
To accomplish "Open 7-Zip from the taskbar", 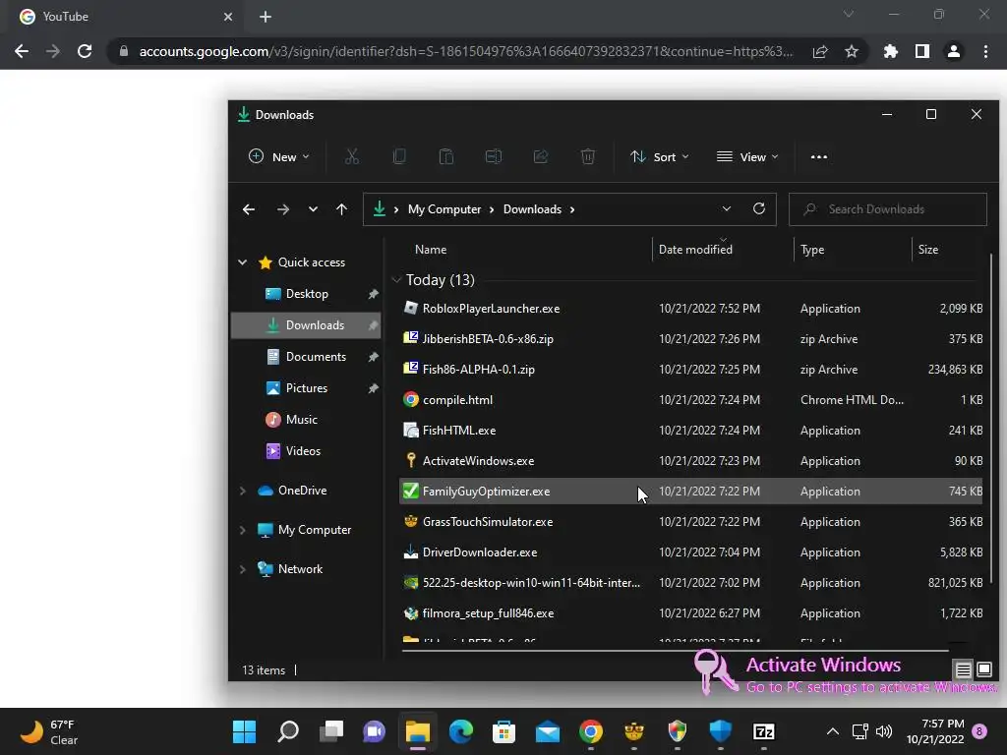I will tap(763, 731).
